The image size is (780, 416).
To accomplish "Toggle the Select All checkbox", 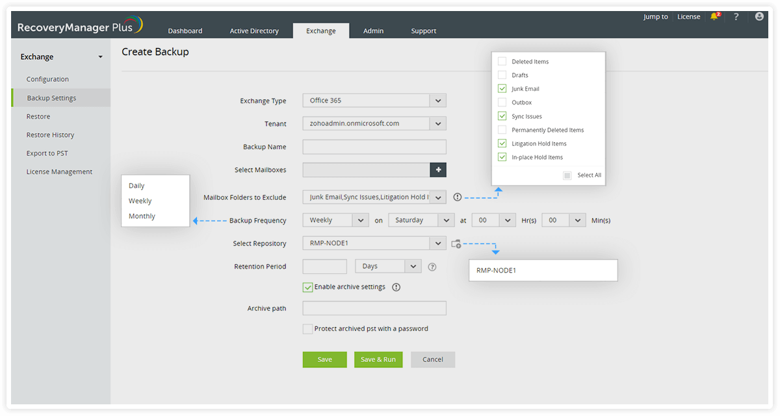I will pyautogui.click(x=567, y=175).
